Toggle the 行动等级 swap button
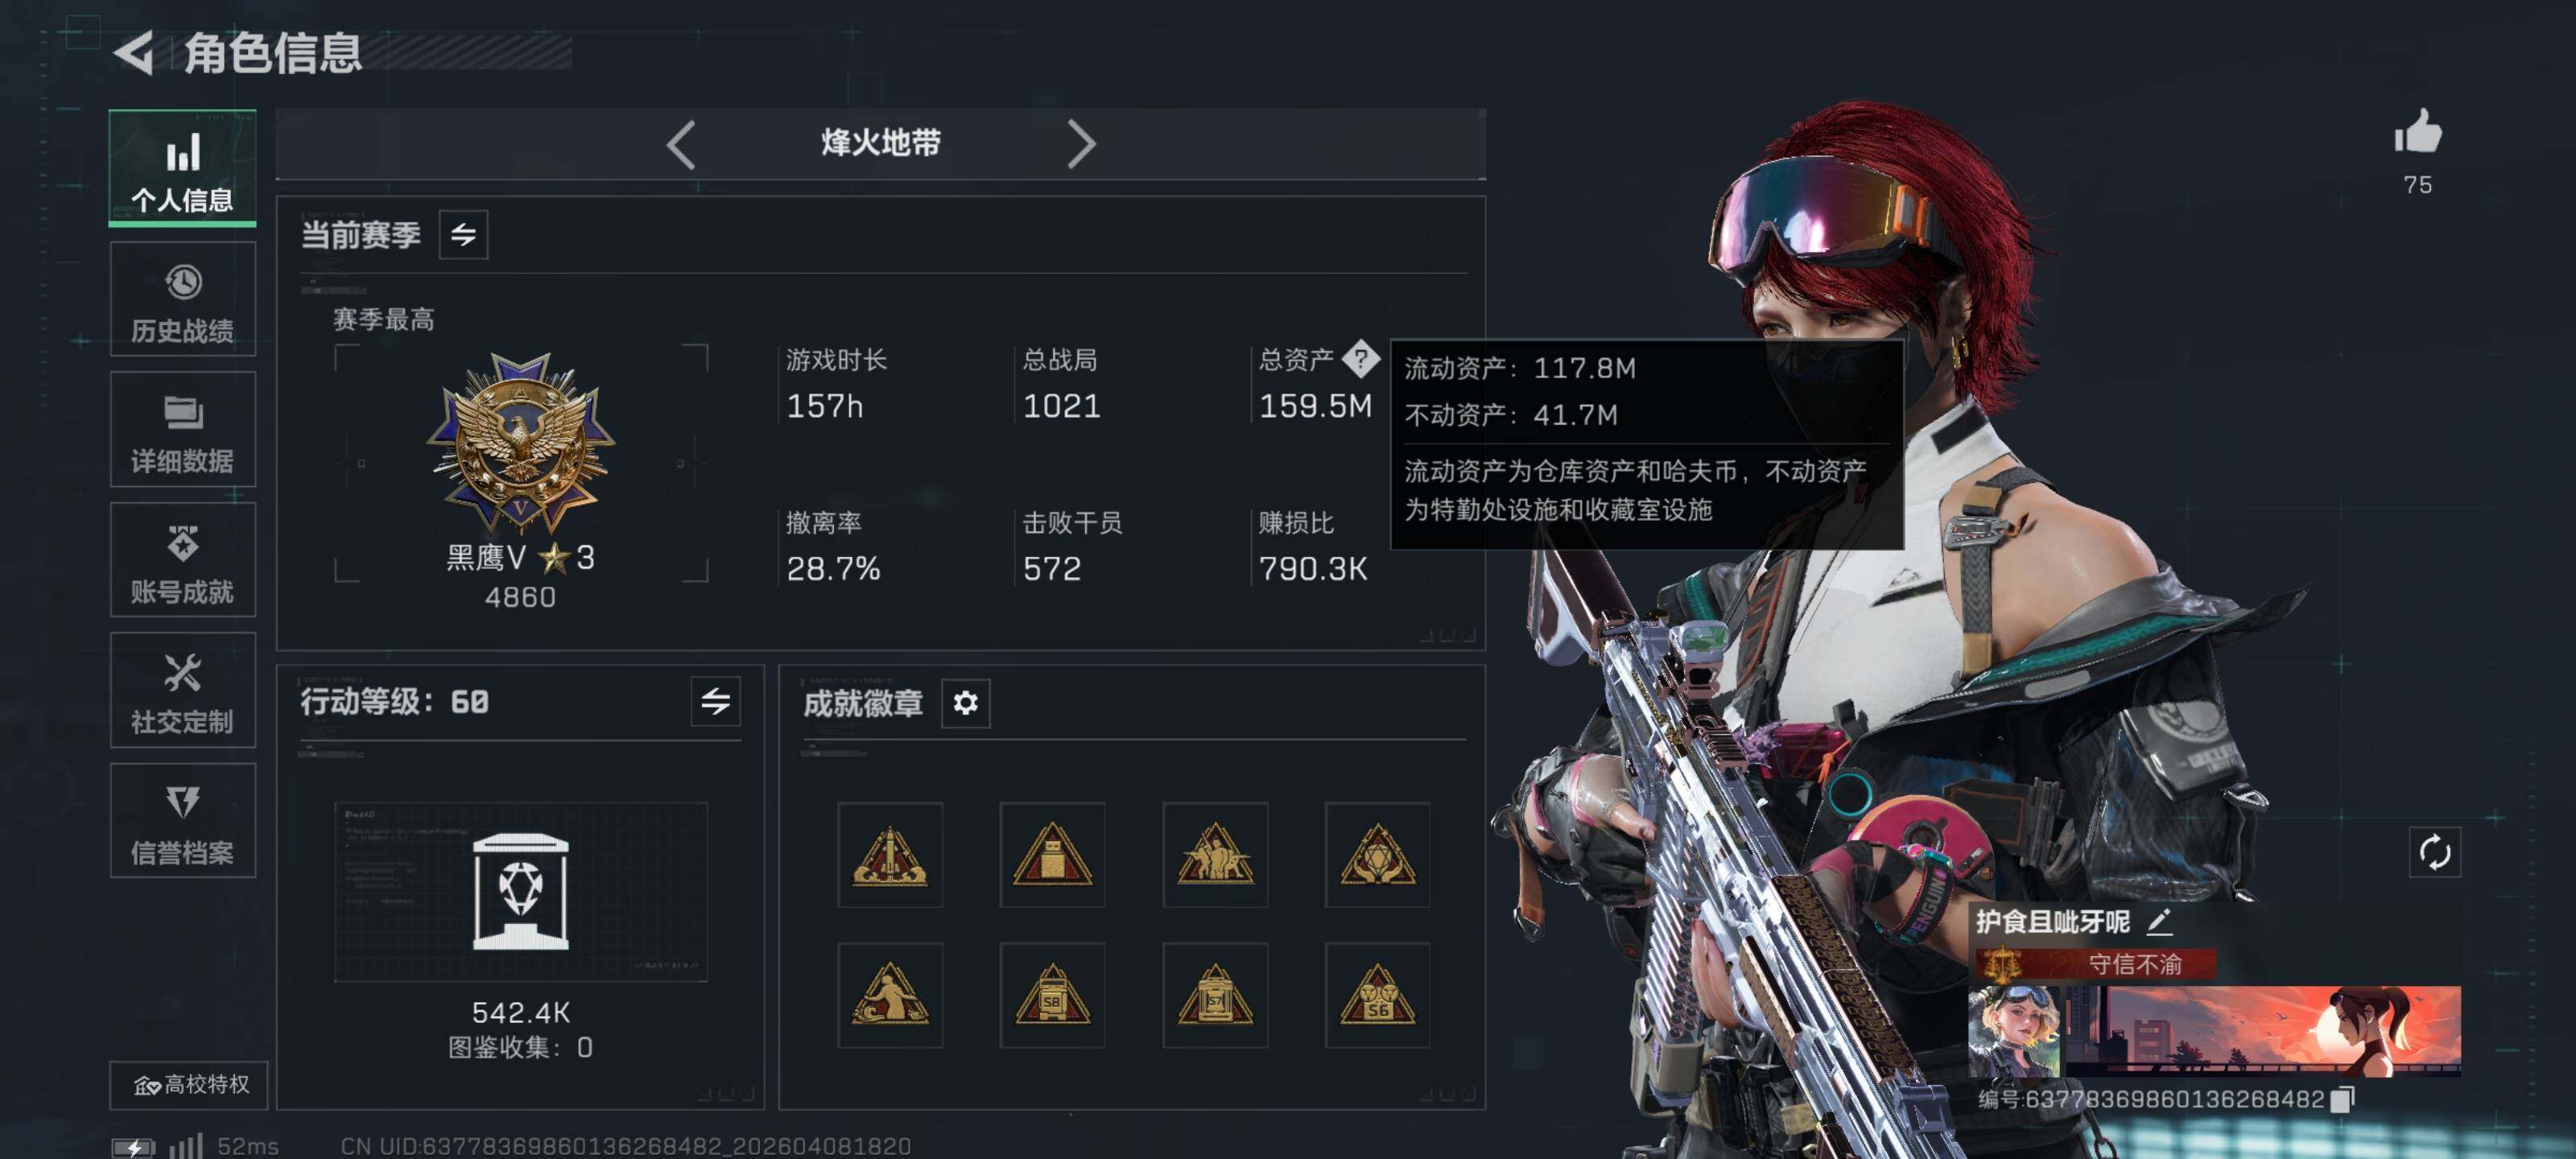Viewport: 2576px width, 1159px height. [715, 701]
